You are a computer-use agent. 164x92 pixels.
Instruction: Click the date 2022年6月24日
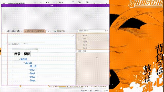click(x=14, y=44)
